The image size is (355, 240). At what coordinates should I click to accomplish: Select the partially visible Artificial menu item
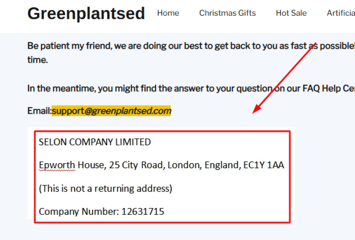[x=340, y=13]
